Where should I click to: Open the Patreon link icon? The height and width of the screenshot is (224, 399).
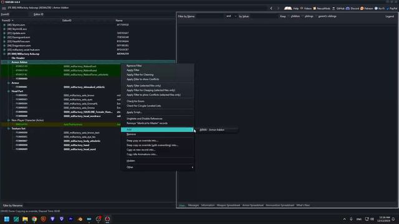tap(362, 8)
